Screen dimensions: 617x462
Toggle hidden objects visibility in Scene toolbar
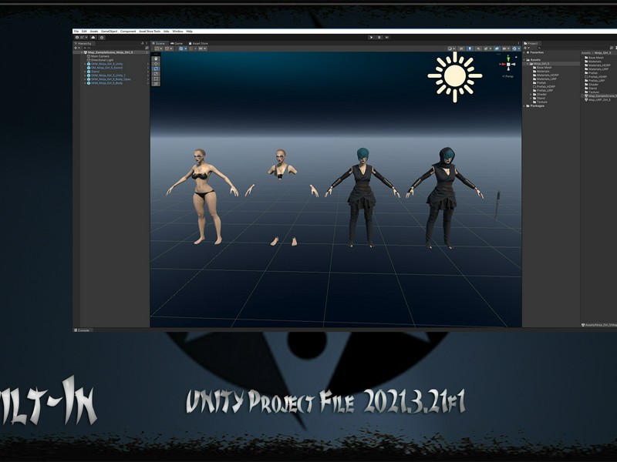click(x=497, y=49)
